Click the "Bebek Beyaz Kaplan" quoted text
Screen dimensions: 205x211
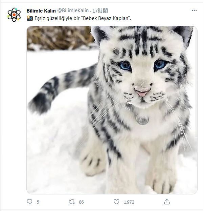tap(109, 18)
